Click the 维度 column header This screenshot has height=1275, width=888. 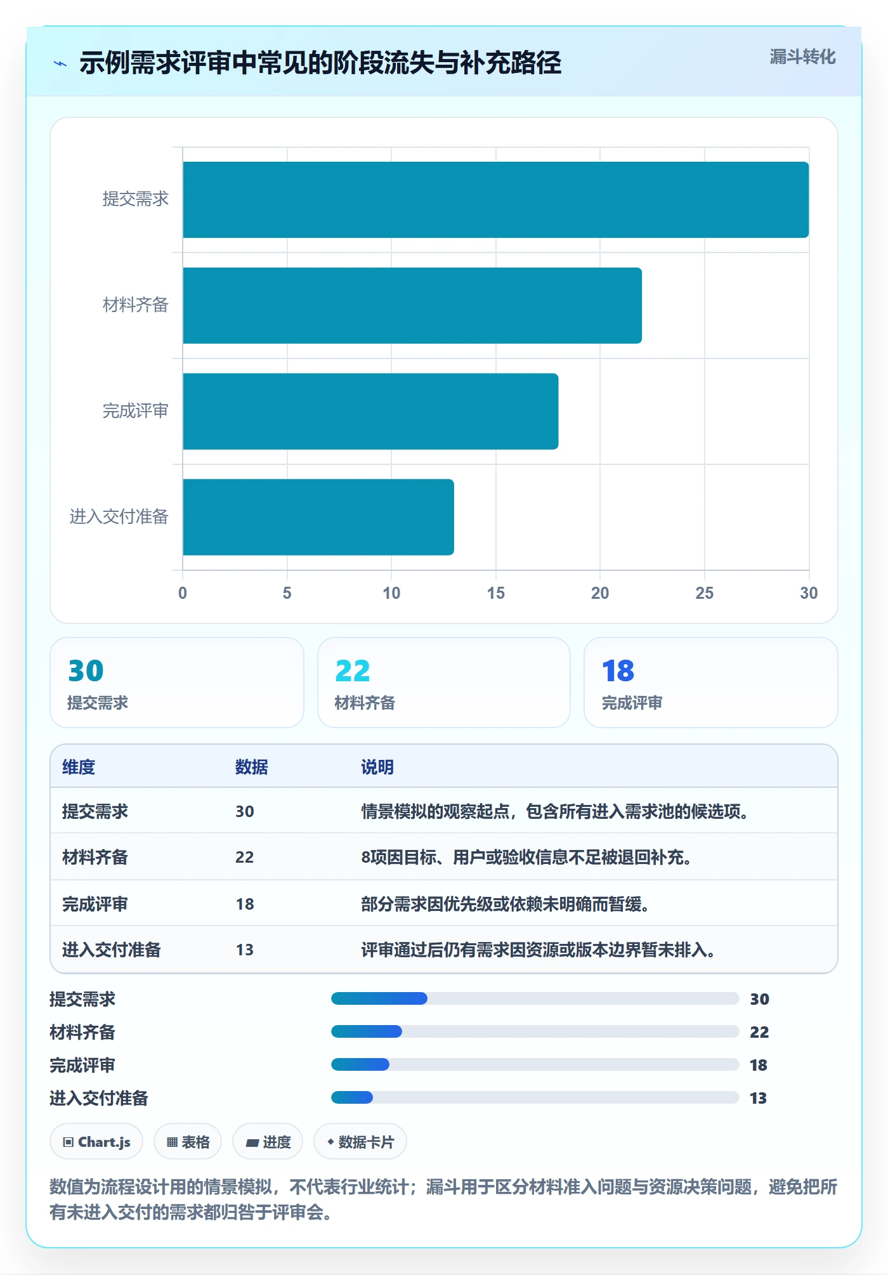[x=79, y=767]
